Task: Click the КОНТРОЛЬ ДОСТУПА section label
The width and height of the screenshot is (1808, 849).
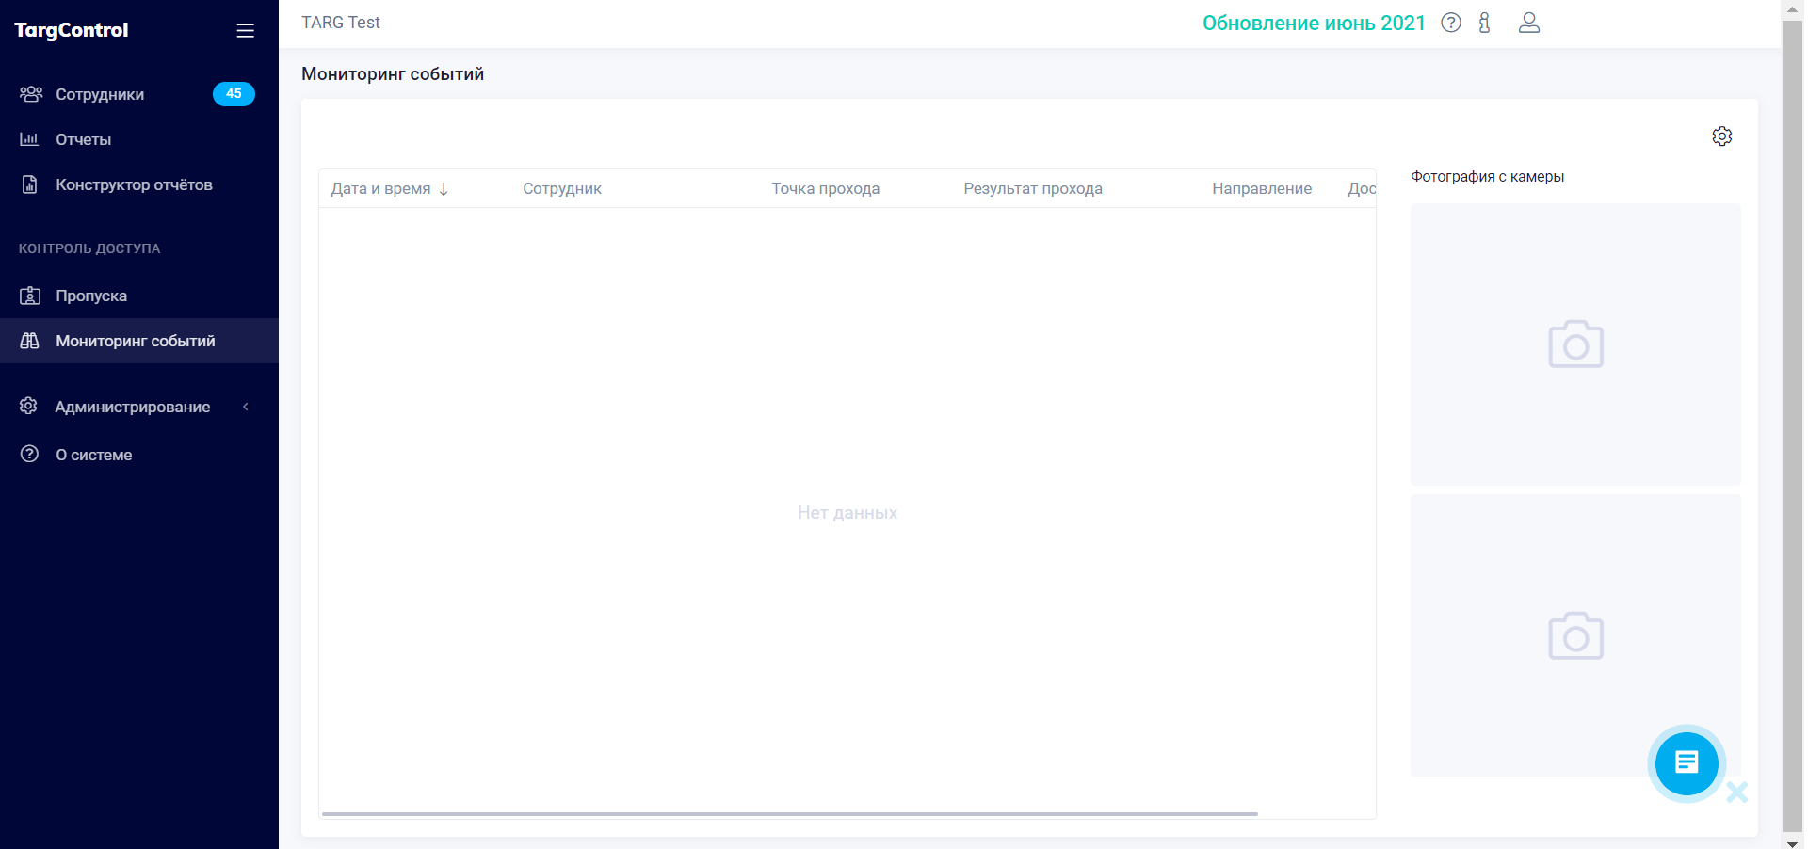Action: tap(89, 248)
